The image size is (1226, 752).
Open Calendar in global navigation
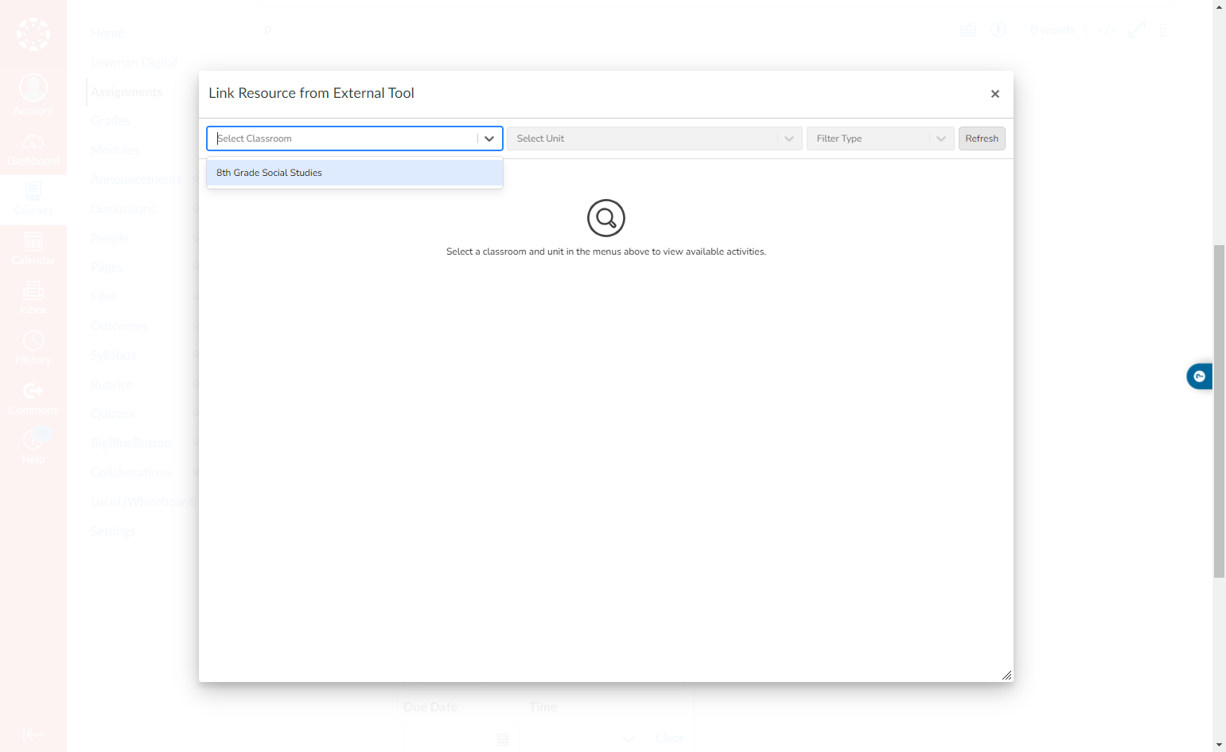33,249
